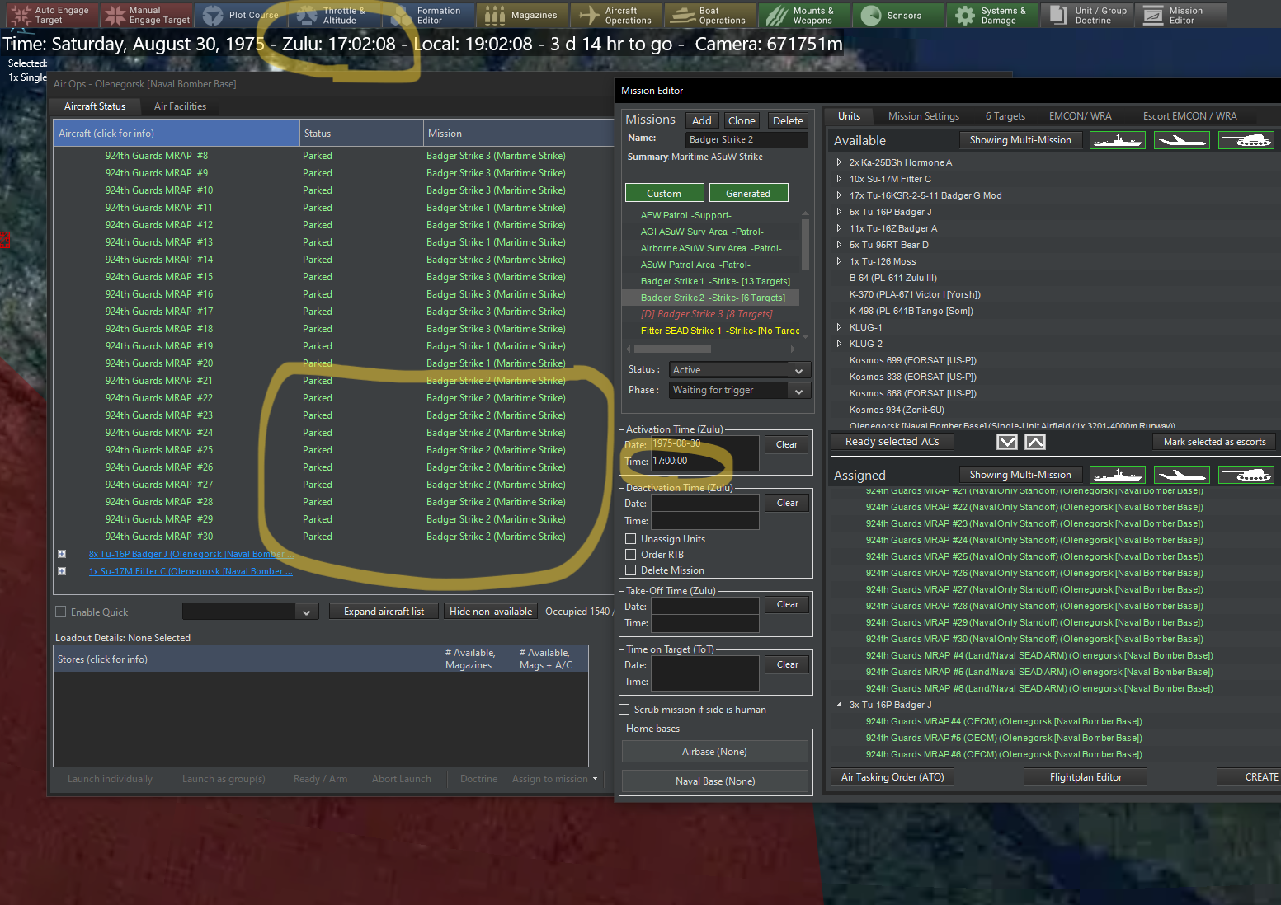
Task: Check Scrub mission if side is human
Action: pos(624,710)
